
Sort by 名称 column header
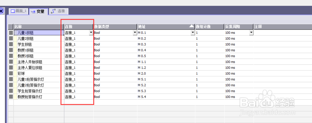coord(39,27)
